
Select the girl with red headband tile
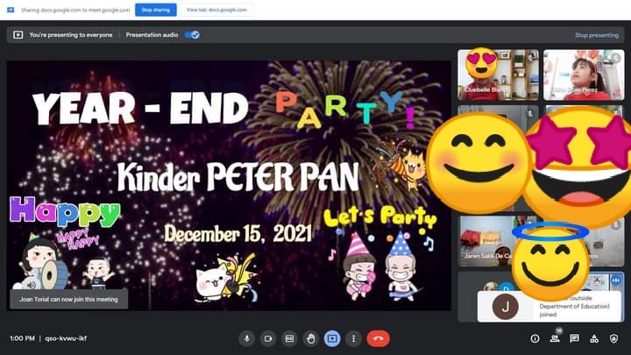(x=584, y=75)
